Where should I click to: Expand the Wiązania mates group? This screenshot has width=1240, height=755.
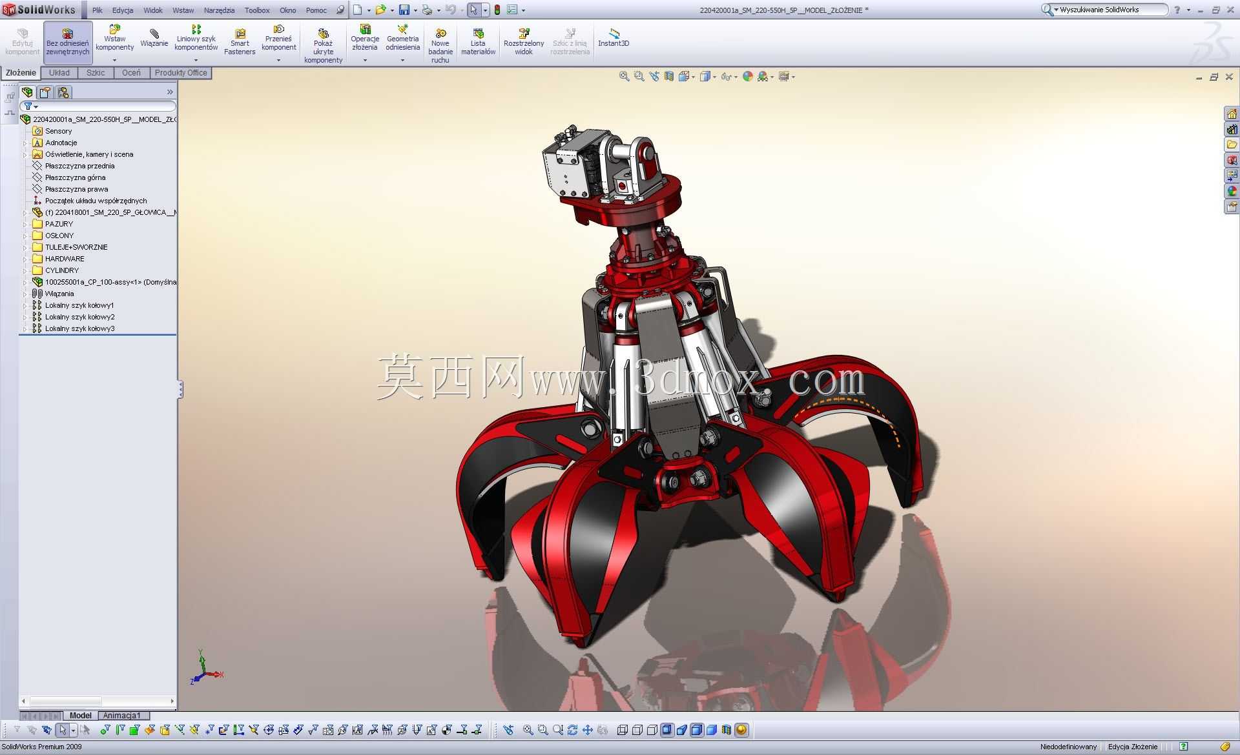pos(25,294)
